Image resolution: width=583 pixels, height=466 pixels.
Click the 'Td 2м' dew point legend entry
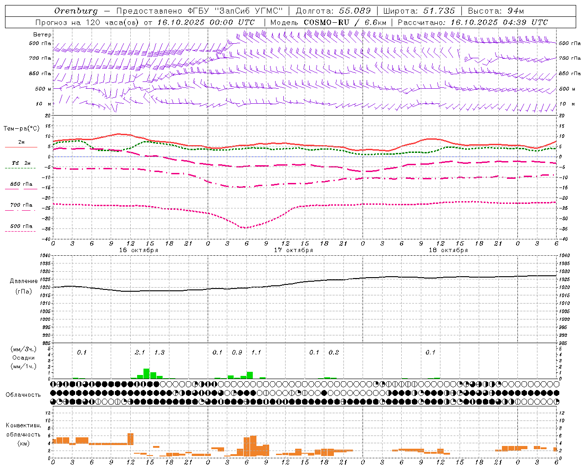pyautogui.click(x=21, y=163)
